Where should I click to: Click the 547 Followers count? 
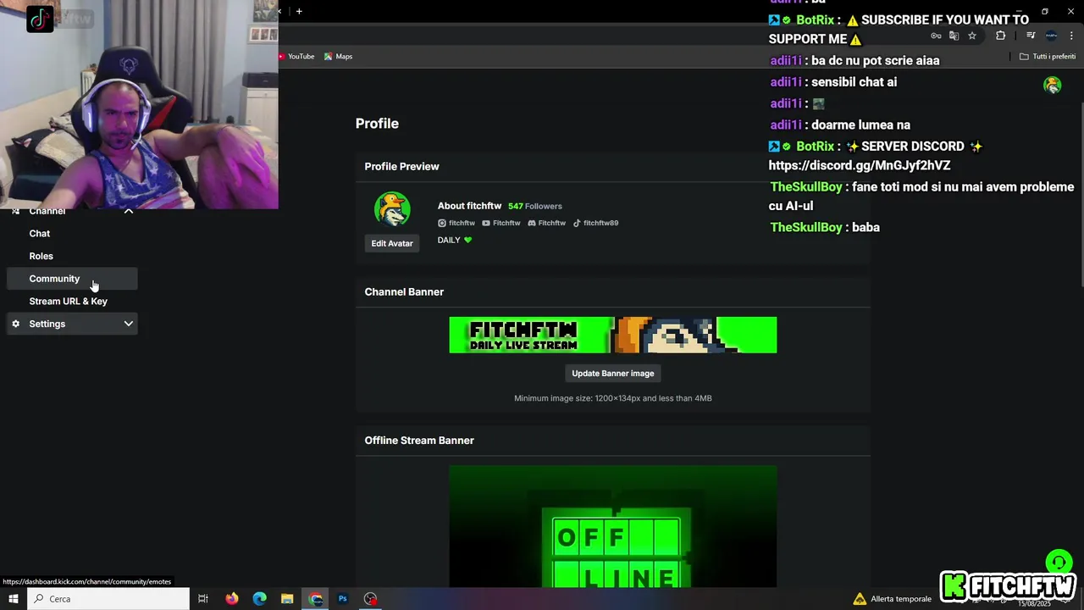click(x=535, y=206)
